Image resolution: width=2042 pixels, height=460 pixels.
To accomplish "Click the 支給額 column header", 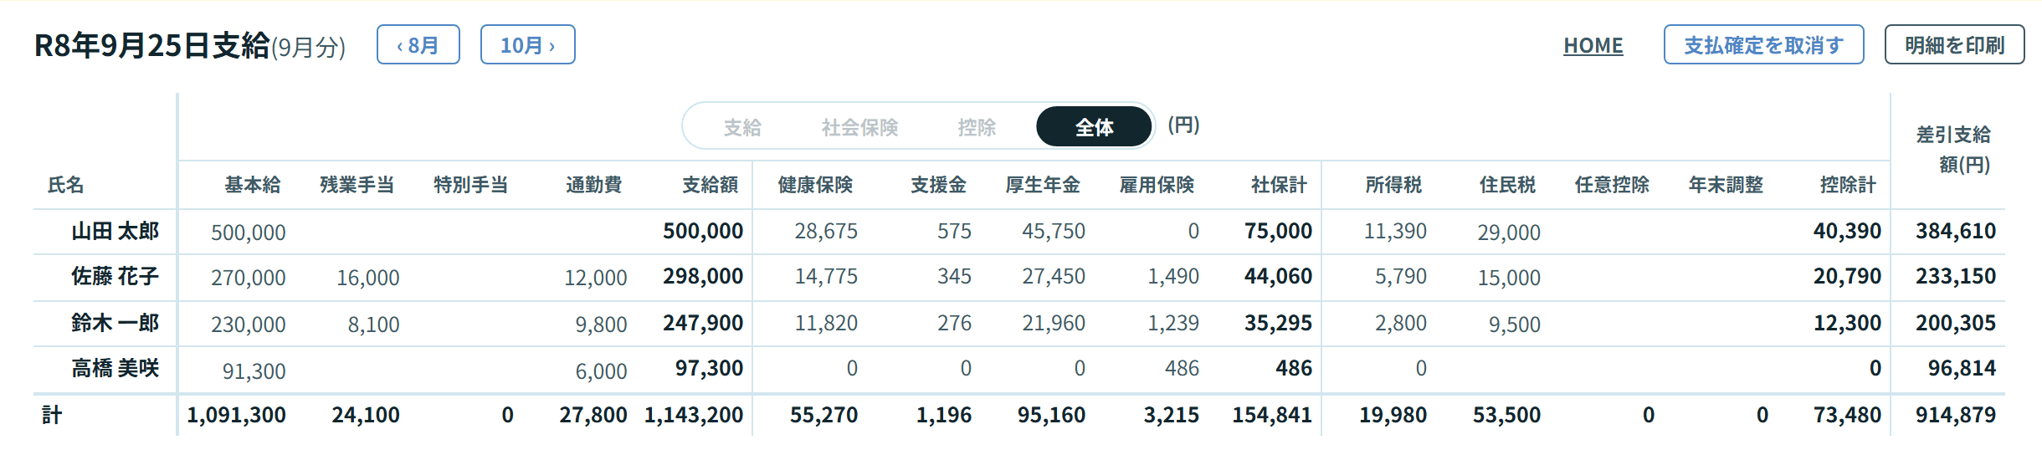I will 711,185.
